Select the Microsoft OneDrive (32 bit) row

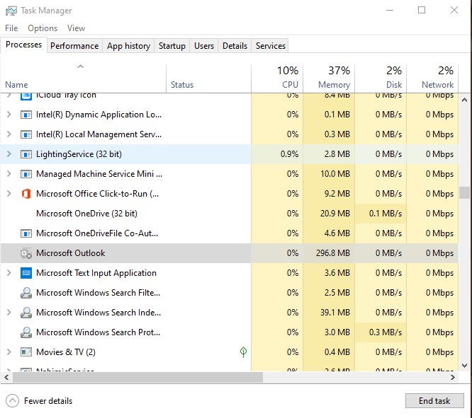click(230, 214)
